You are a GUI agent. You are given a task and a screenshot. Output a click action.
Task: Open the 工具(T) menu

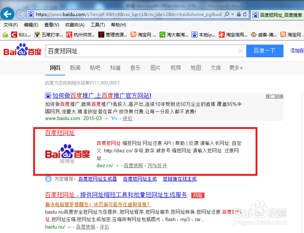98,25
